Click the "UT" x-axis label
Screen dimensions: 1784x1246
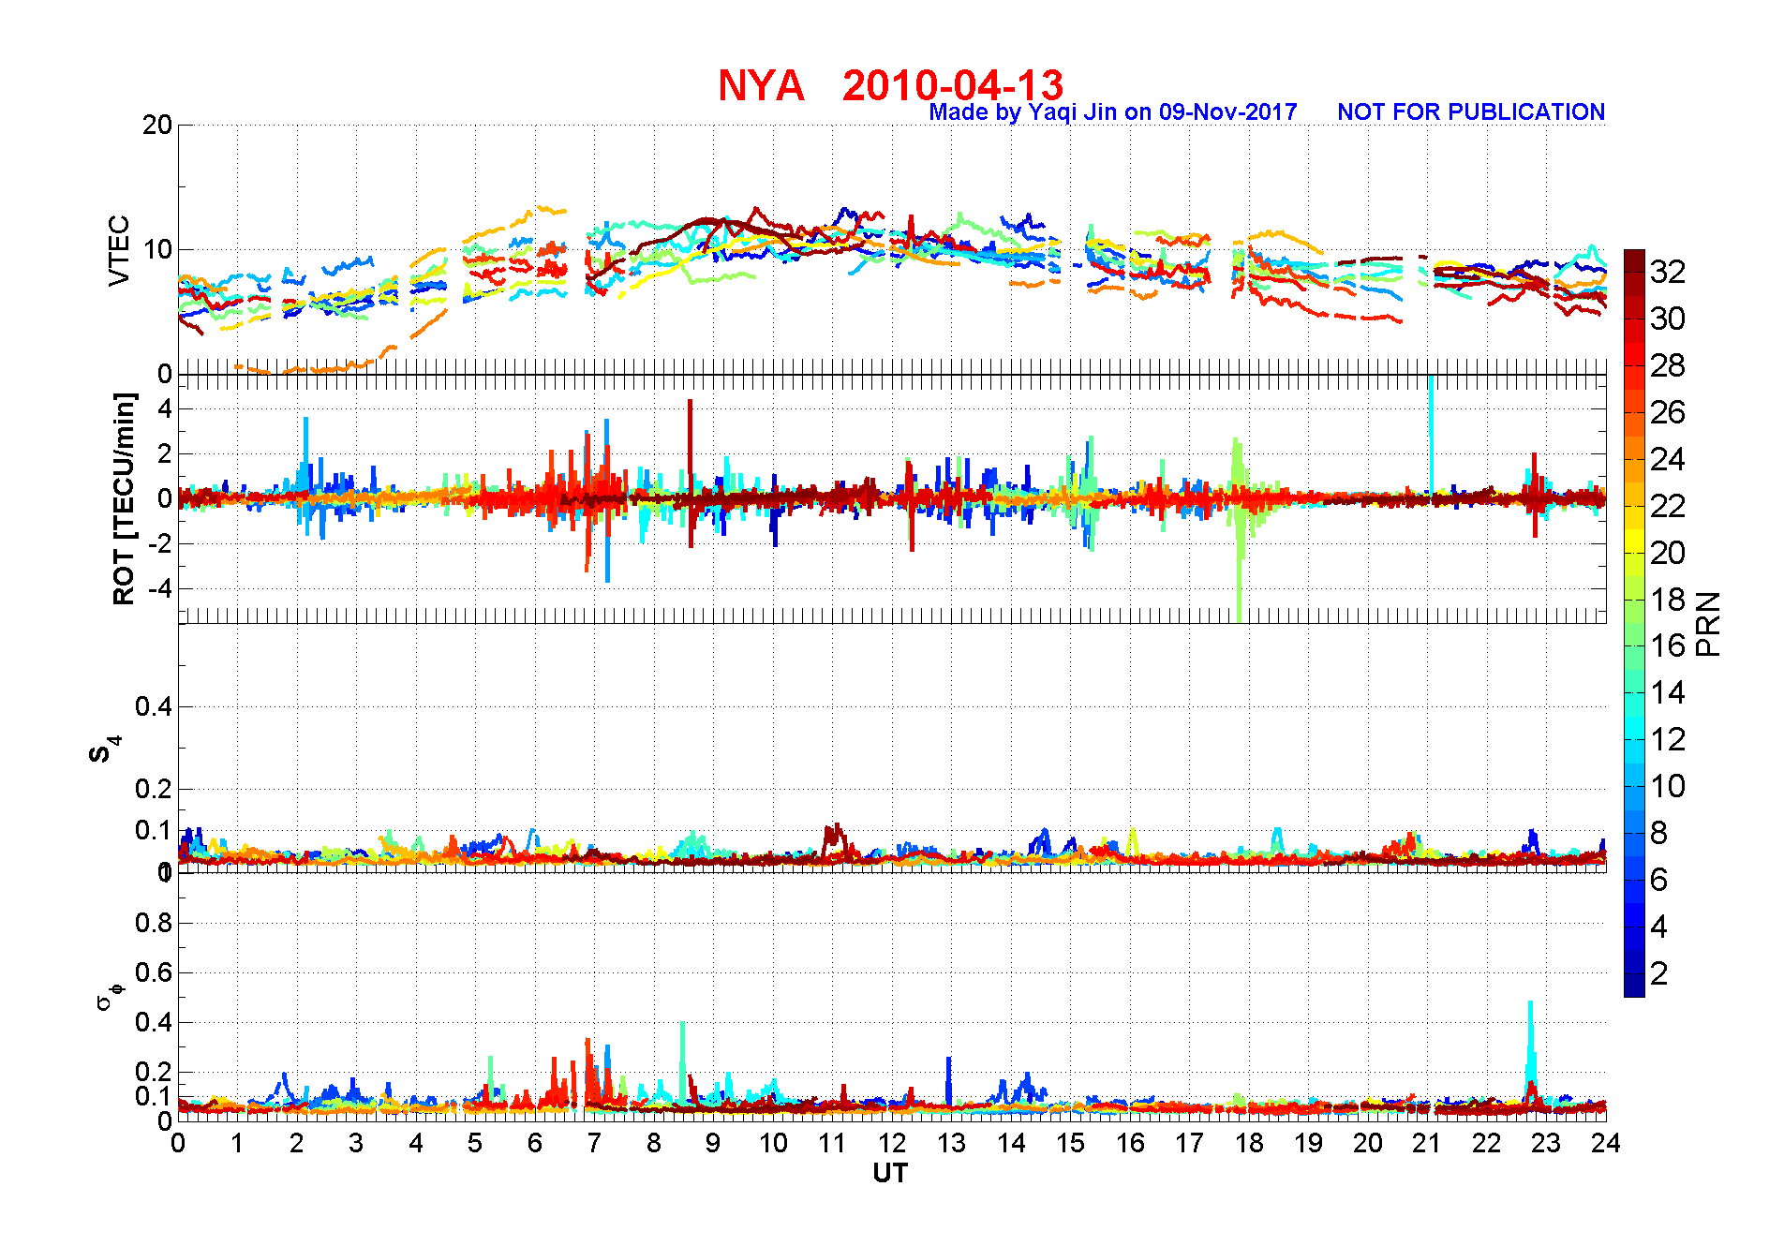(890, 1174)
